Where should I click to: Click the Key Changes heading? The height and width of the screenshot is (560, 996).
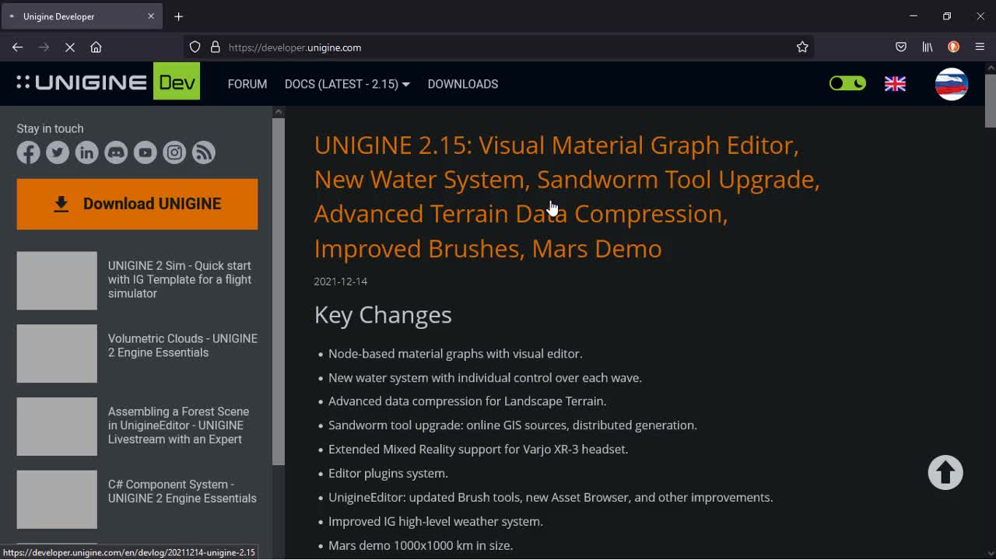(383, 314)
